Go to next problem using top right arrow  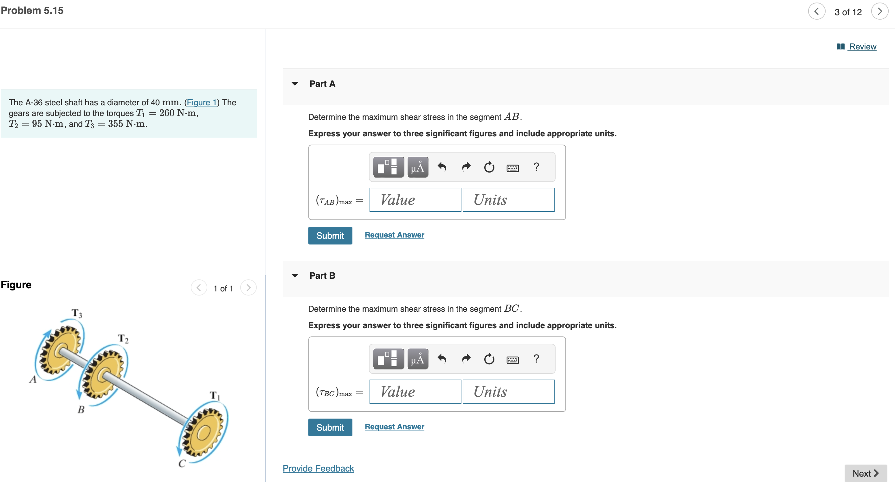(879, 11)
